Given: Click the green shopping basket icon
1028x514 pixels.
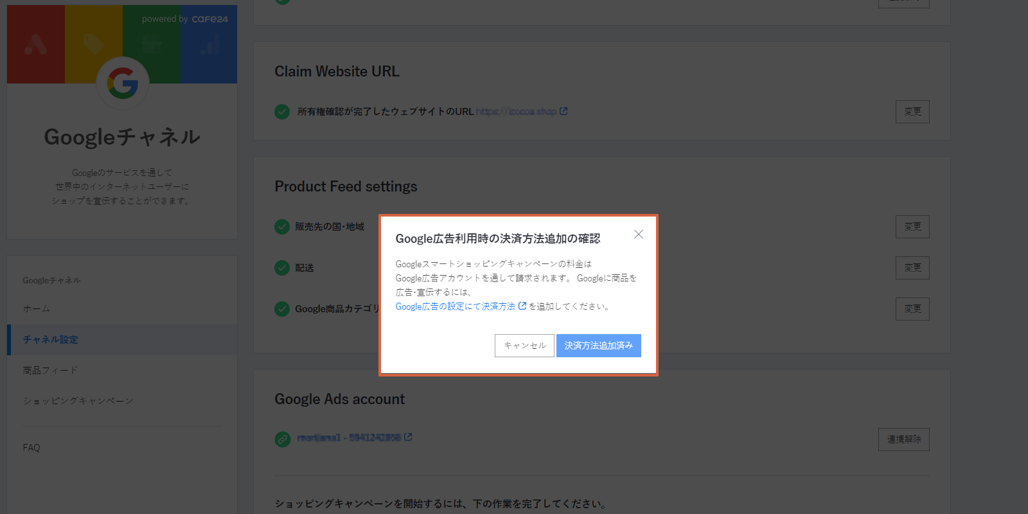Looking at the screenshot, I should click(152, 44).
